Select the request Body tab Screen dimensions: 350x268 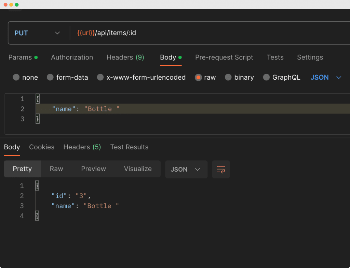[171, 57]
